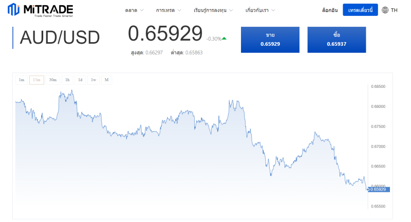411x222 pixels.
Task: Click the ซื้อ buy button at 0.65937
Action: [x=337, y=40]
